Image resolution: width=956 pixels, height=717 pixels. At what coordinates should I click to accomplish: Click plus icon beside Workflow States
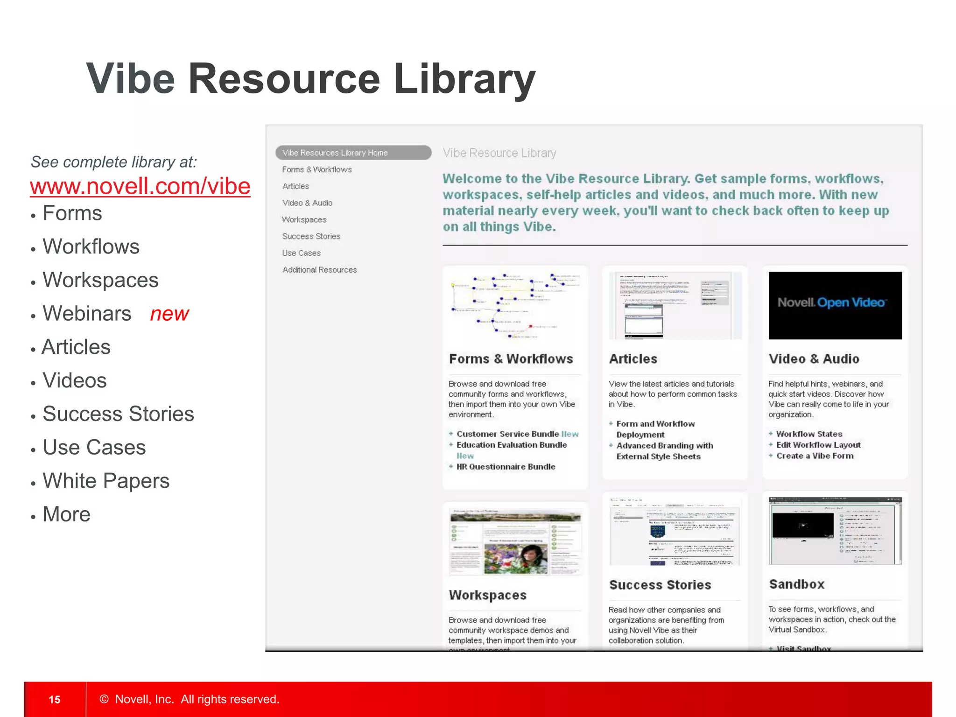tap(771, 434)
